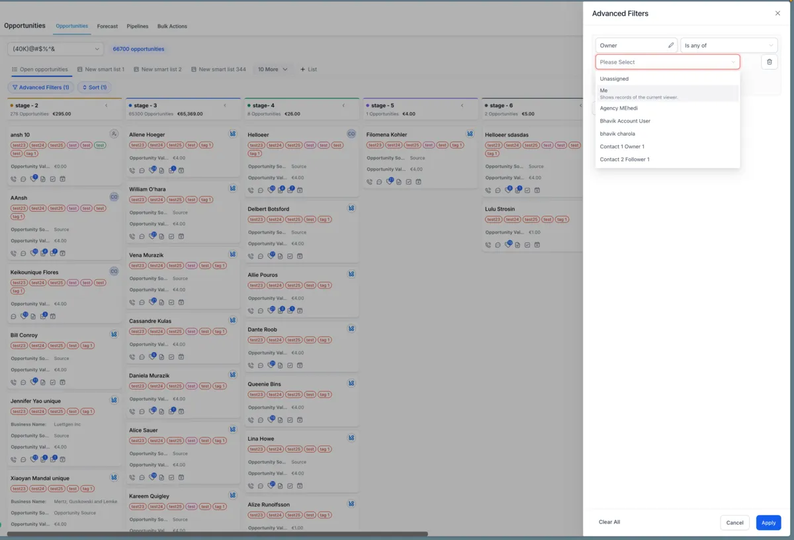Collapse the stage- 4 column
This screenshot has width=794, height=540.
point(343,105)
